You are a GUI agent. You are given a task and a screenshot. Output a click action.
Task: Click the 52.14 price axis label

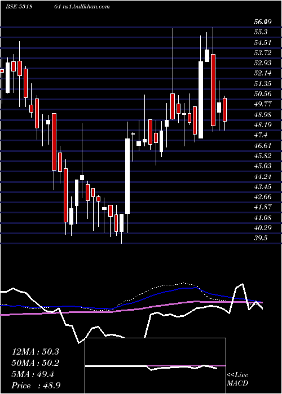(x=262, y=73)
